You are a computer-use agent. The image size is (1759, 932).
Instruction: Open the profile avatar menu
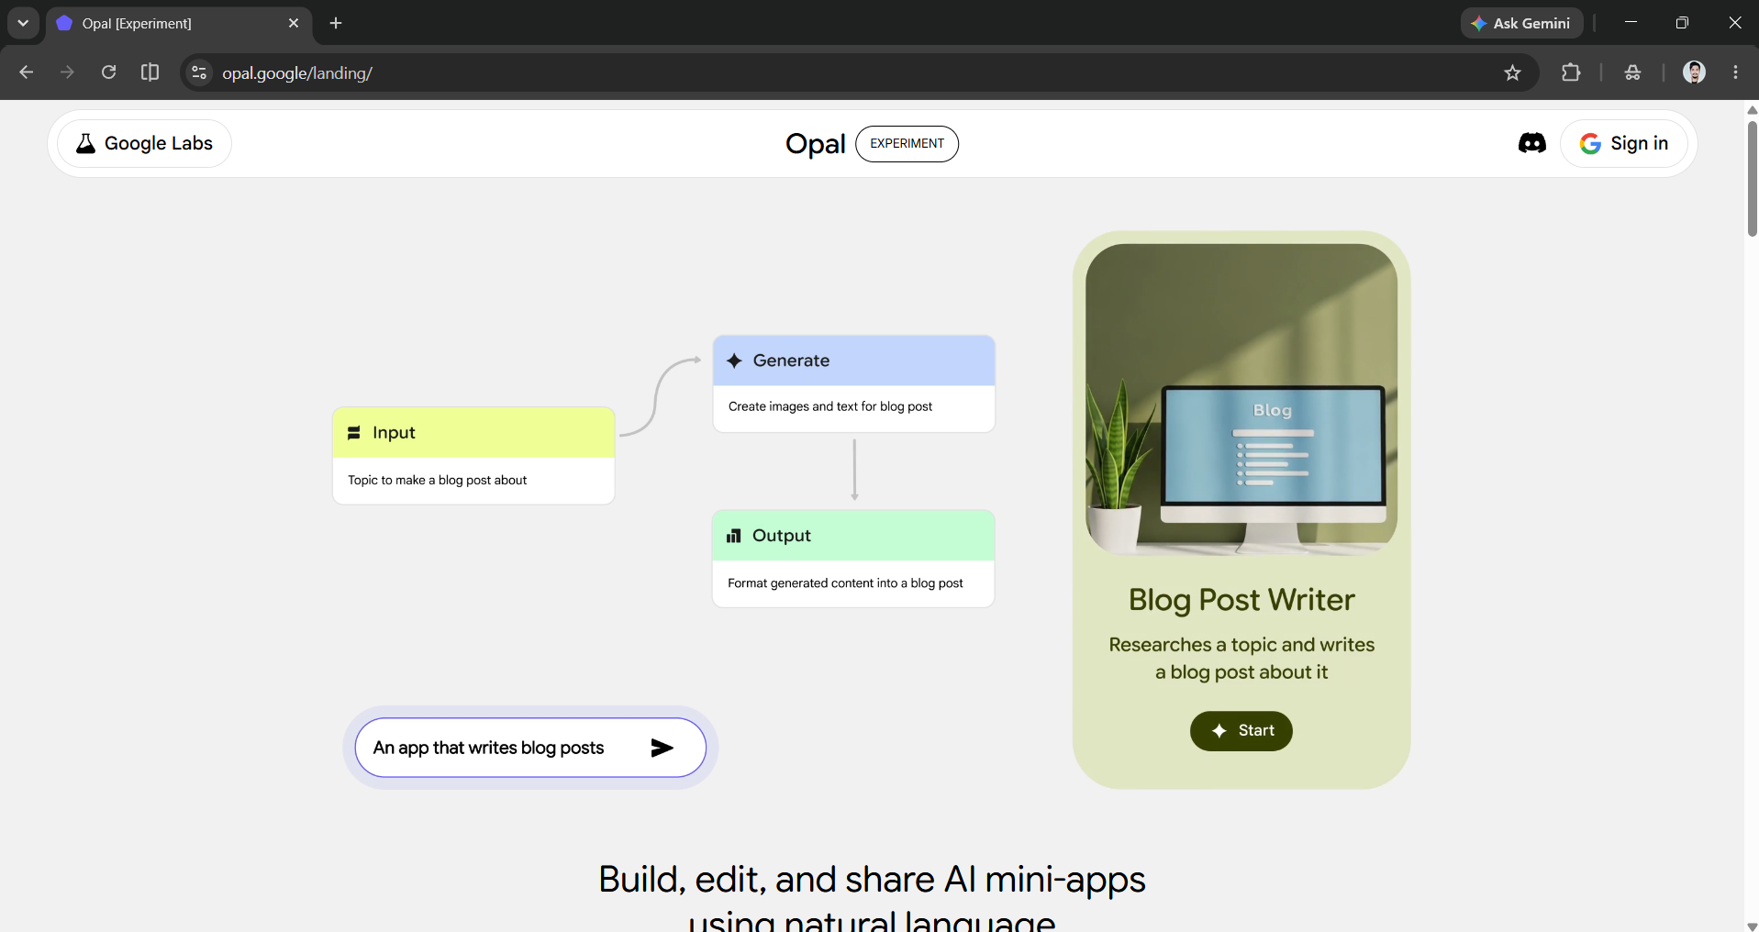1694,72
